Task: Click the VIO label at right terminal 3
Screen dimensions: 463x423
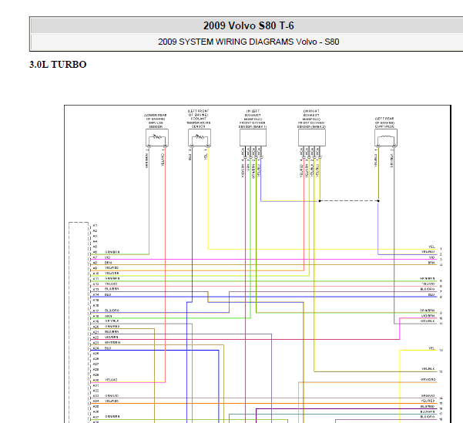Action: 431,257
